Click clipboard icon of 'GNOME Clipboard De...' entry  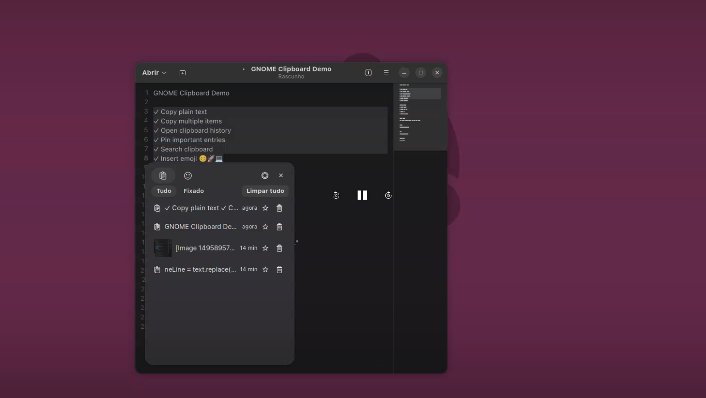pyautogui.click(x=157, y=227)
